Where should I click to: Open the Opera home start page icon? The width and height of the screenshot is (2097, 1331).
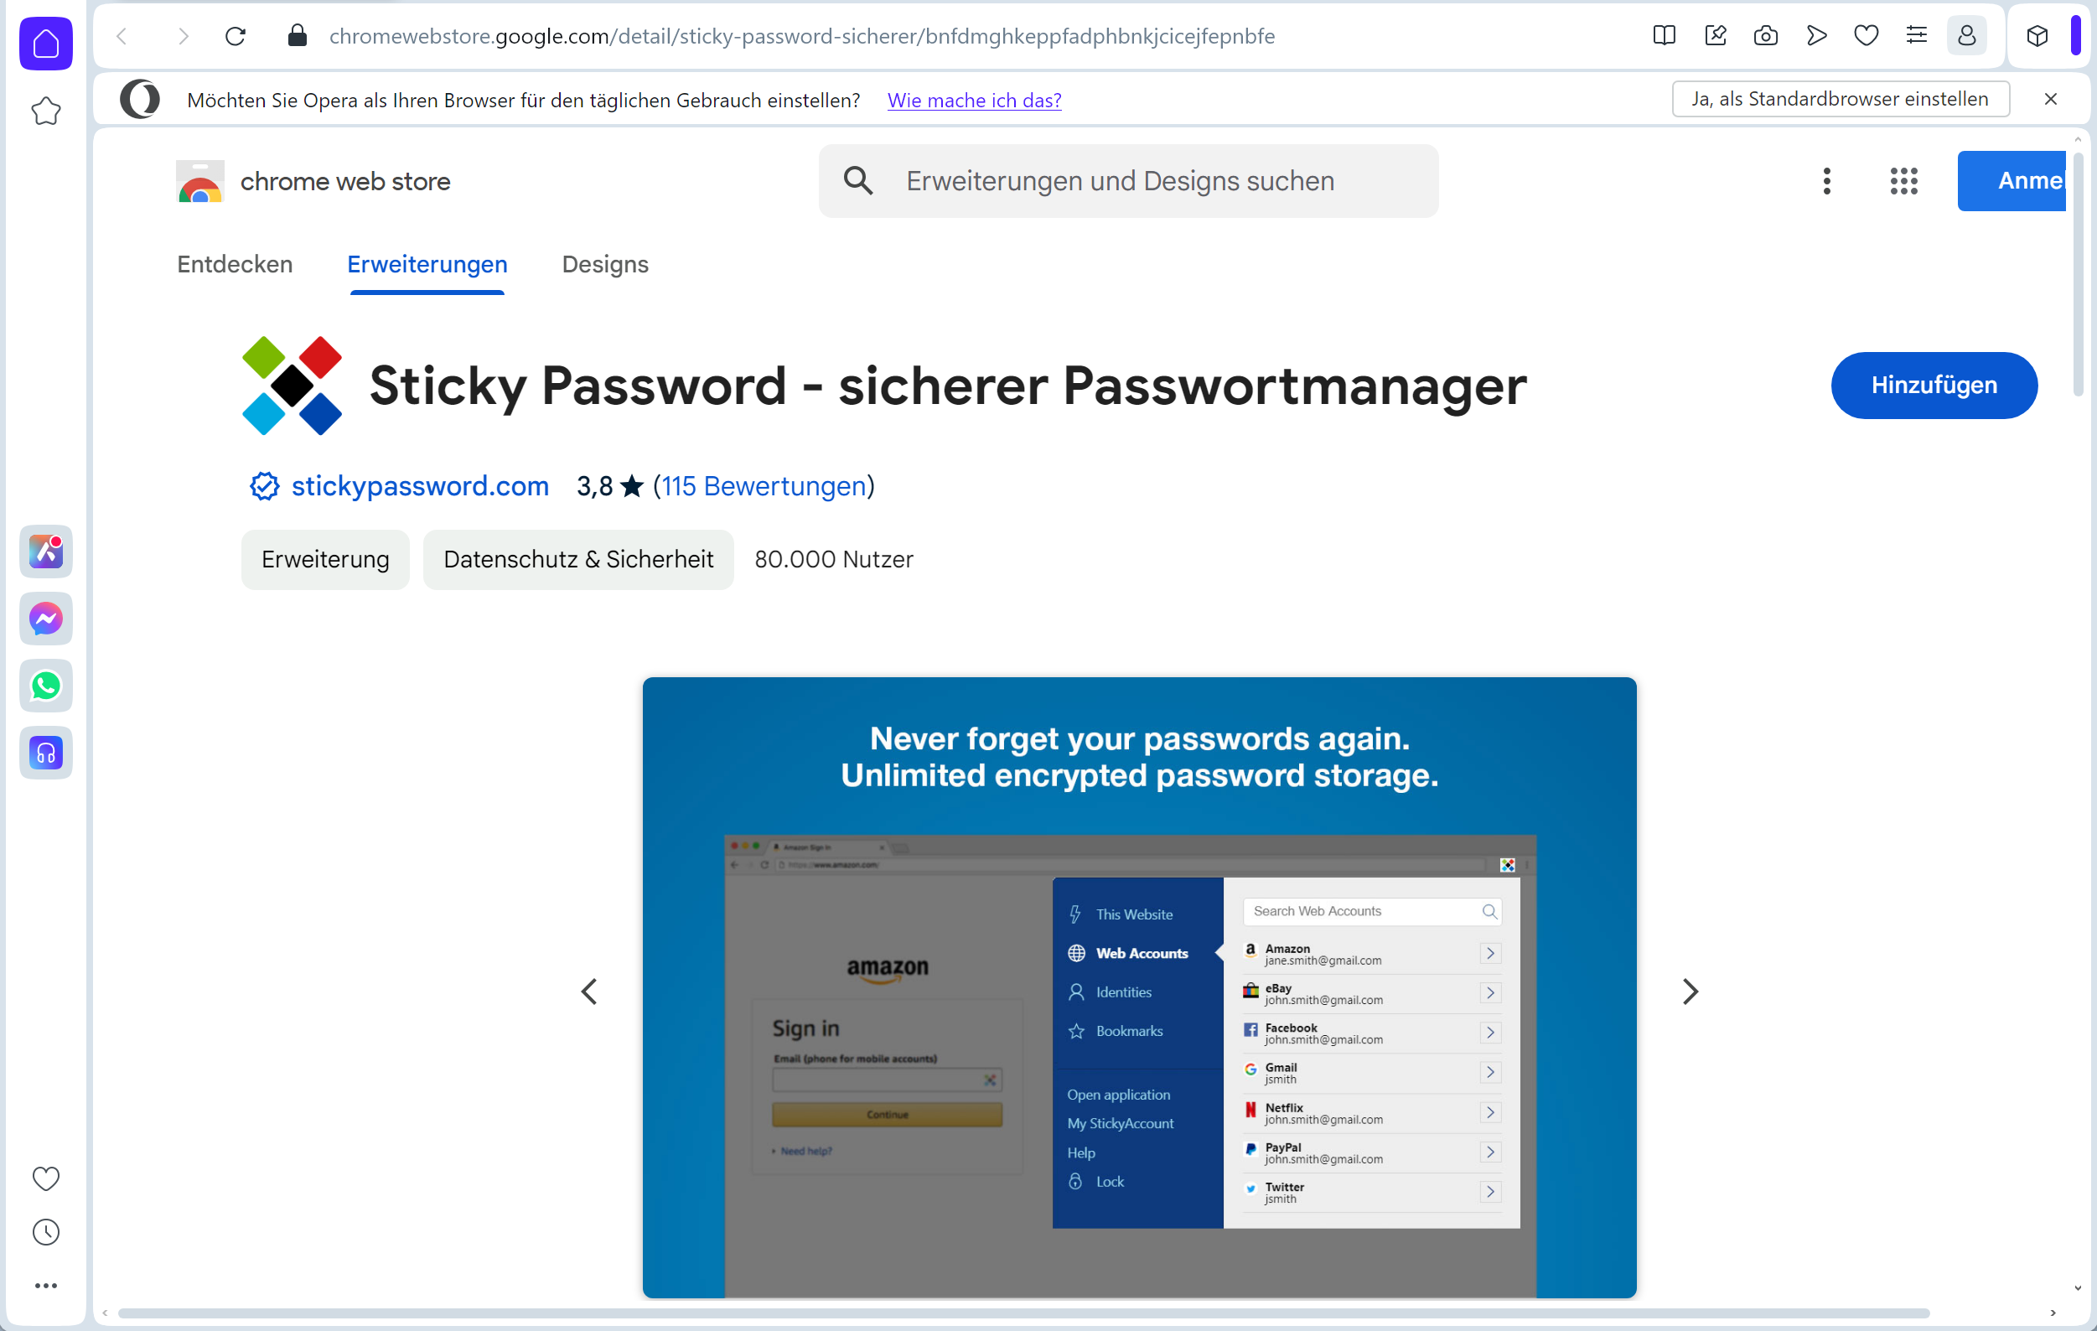click(45, 43)
